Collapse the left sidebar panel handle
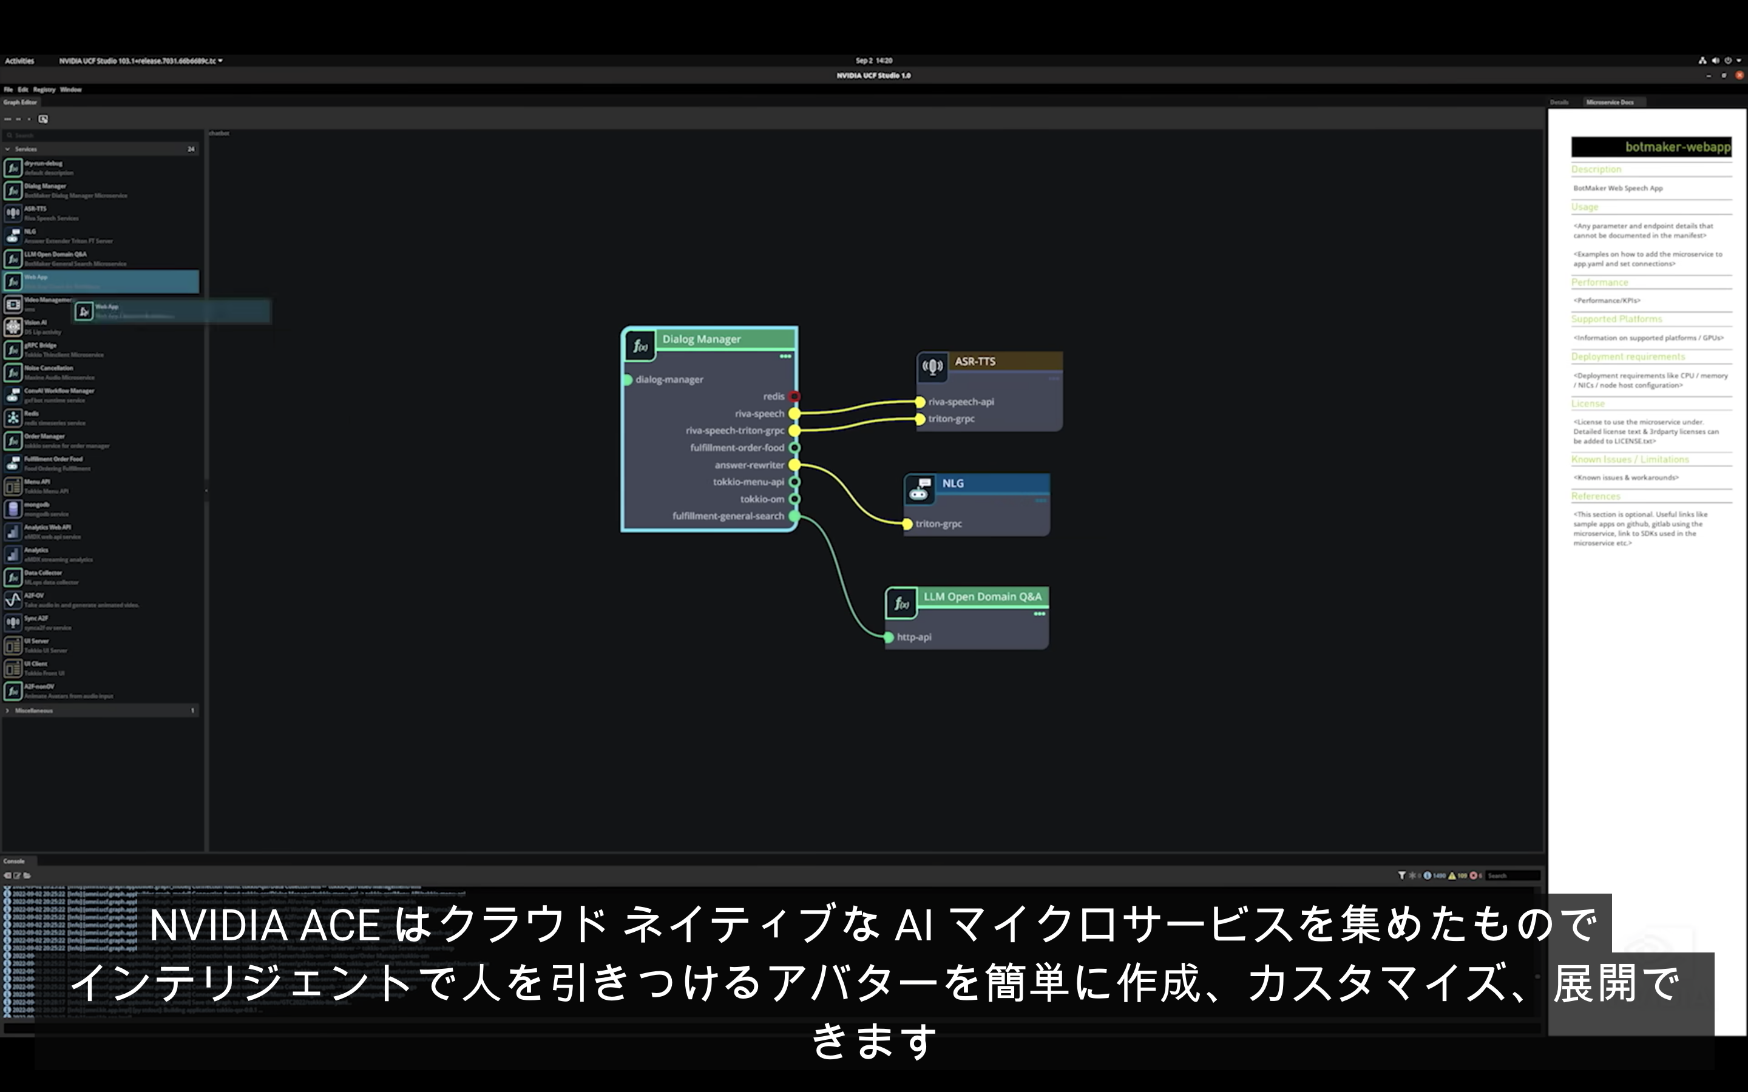 point(206,491)
